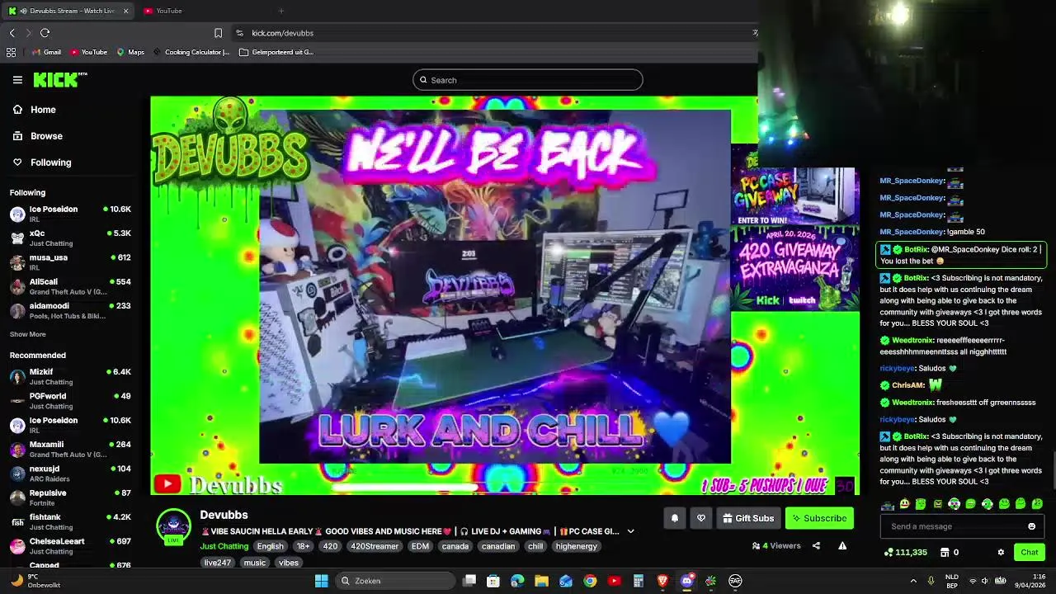Switch to the YouTube browser tab
This screenshot has height=594, width=1056.
(x=169, y=11)
